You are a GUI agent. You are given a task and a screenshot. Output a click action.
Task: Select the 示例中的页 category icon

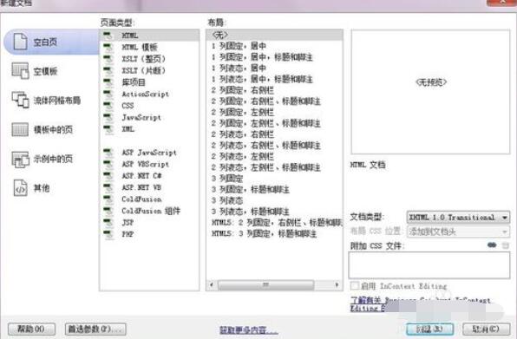(x=20, y=159)
